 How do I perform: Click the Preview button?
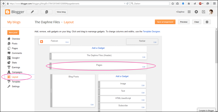point(184,22)
